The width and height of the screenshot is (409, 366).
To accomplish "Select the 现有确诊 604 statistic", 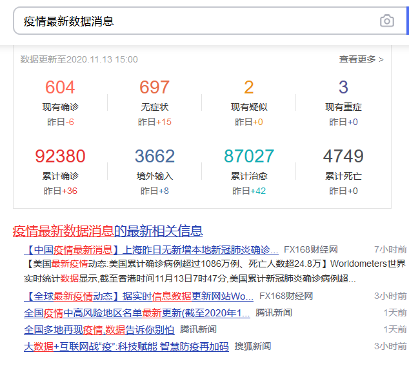I will click(x=60, y=88).
